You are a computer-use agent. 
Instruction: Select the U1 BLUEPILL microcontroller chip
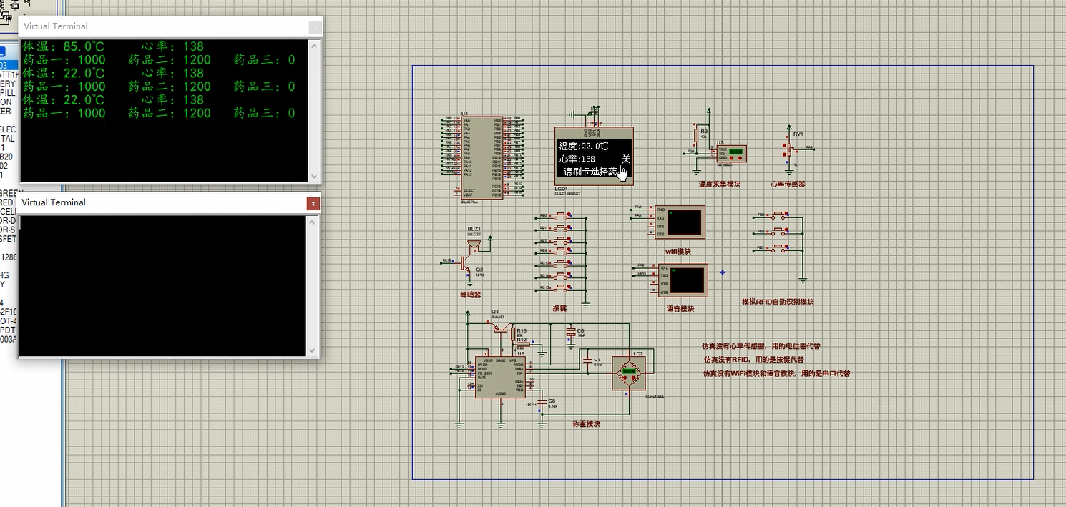pos(483,157)
